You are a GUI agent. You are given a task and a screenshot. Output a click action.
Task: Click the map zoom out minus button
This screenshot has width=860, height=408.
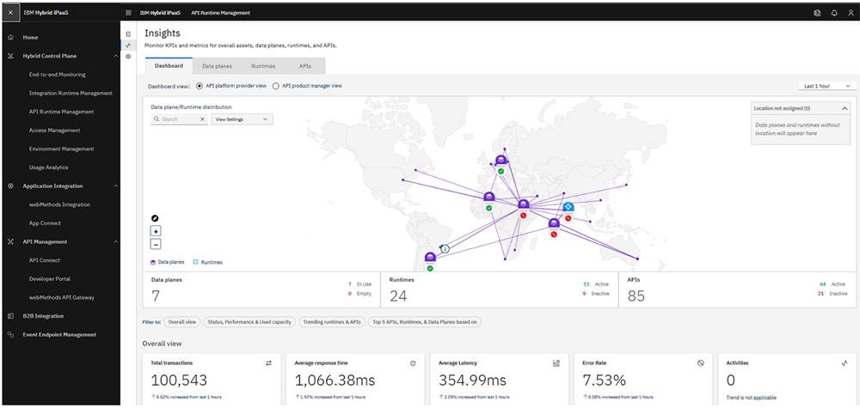(x=156, y=244)
